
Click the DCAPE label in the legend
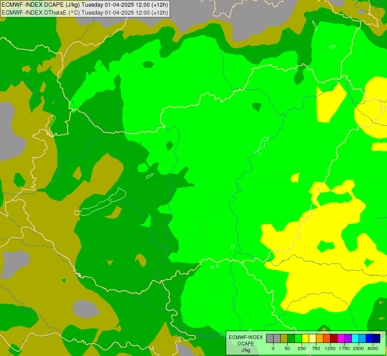point(246,344)
